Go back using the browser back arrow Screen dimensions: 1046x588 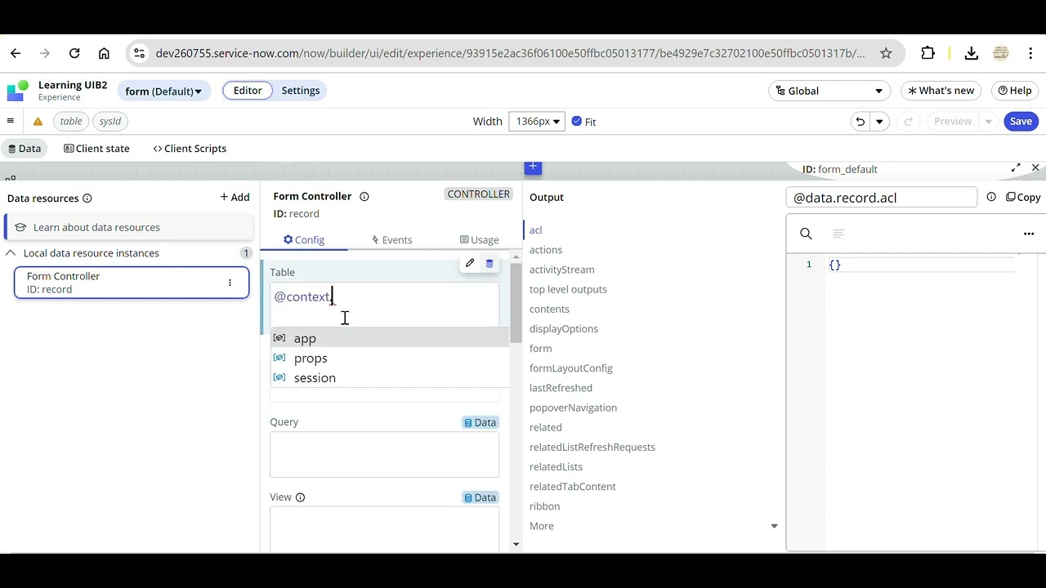tap(16, 53)
